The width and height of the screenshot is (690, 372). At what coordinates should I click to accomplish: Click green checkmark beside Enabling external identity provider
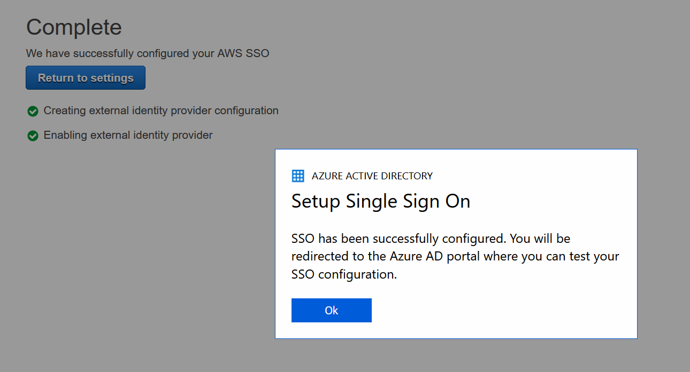(33, 136)
